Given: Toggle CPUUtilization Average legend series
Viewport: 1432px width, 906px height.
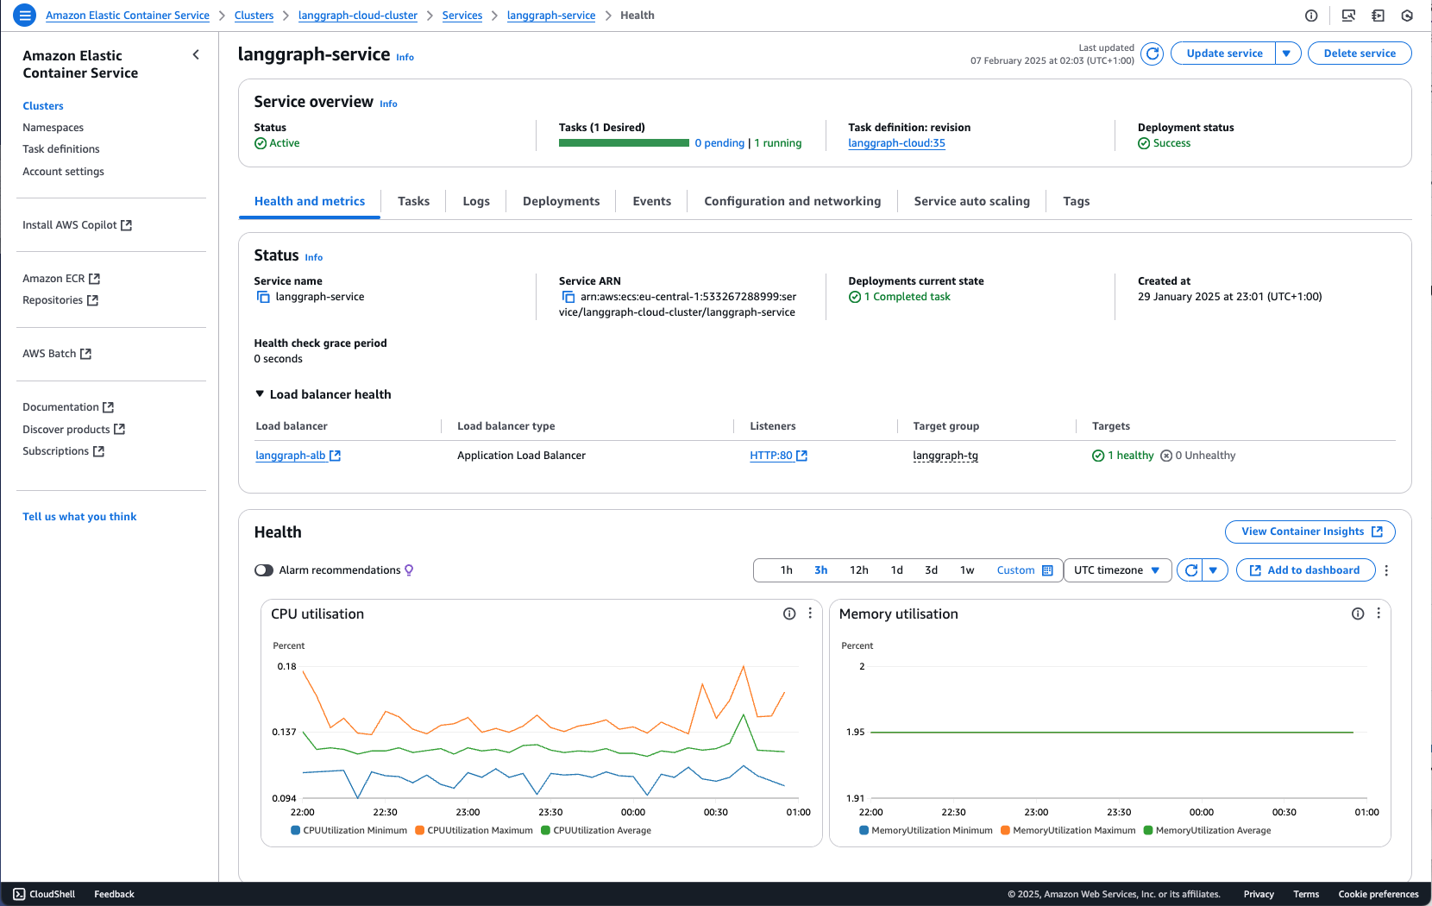Looking at the screenshot, I should click(x=596, y=830).
